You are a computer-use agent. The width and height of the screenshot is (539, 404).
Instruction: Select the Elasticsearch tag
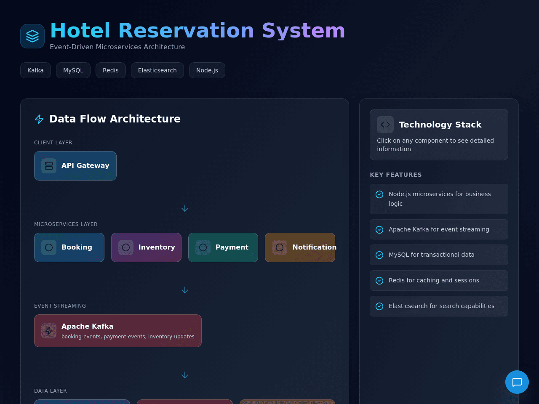click(x=157, y=70)
